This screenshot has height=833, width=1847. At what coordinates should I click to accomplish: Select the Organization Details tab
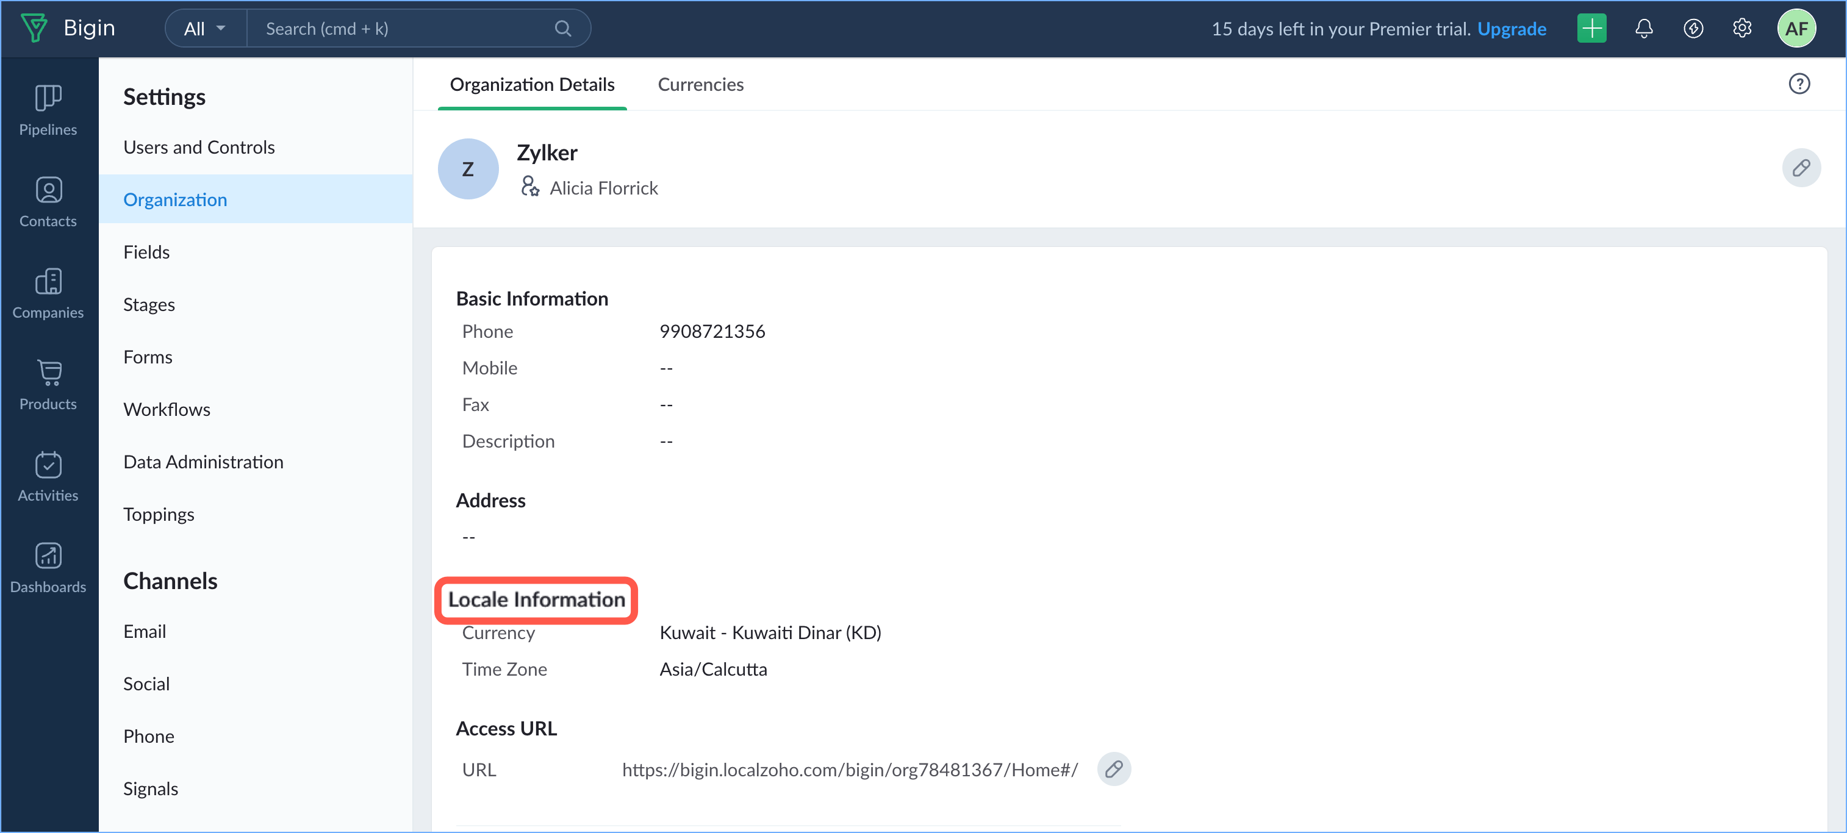pos(531,85)
